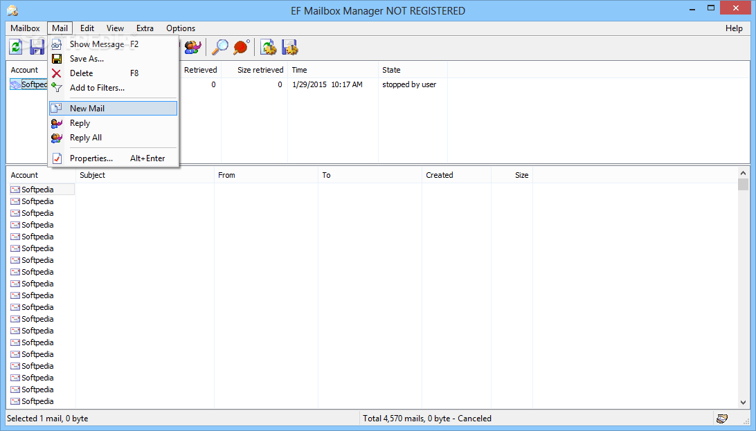Viewport: 756px width, 431px height.
Task: Click the 'stopped by user' state cell
Action: (409, 85)
